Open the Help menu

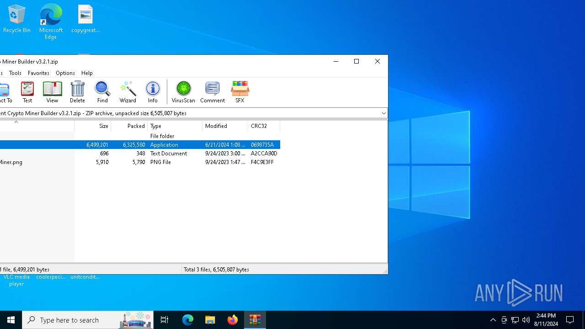(x=87, y=73)
